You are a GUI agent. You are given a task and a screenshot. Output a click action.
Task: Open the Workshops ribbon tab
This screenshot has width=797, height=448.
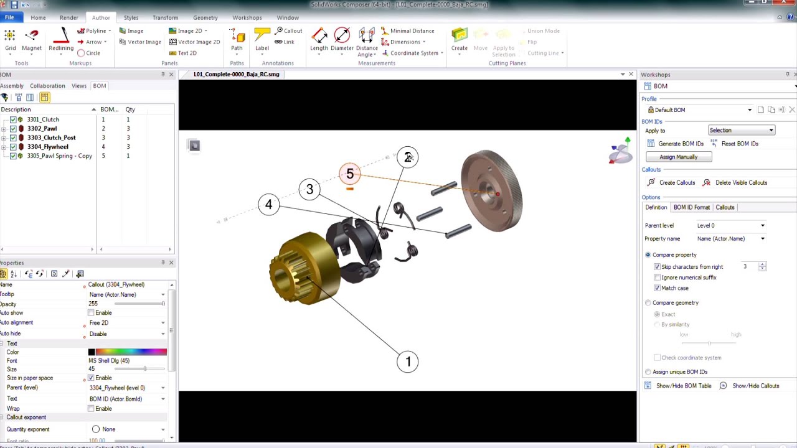click(247, 17)
